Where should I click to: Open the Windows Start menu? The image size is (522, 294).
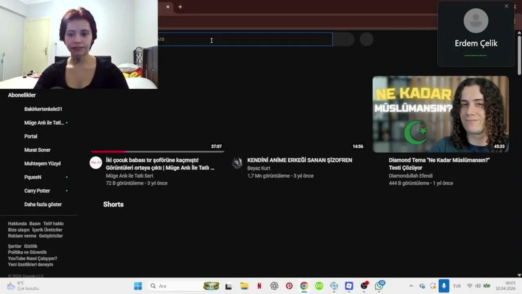pyautogui.click(x=138, y=286)
